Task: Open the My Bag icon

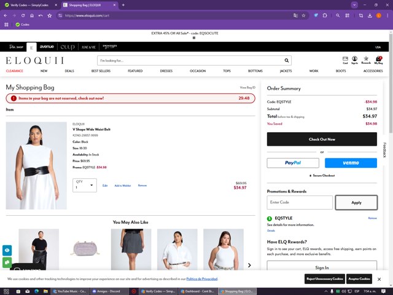Action: point(378,60)
